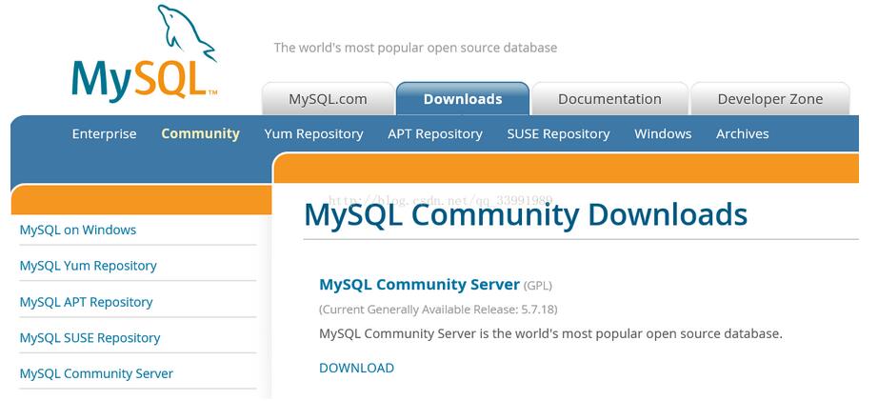Screen dimensions: 878x401
Task: Open MySQL on Windows sidebar link
Action: click(x=78, y=230)
